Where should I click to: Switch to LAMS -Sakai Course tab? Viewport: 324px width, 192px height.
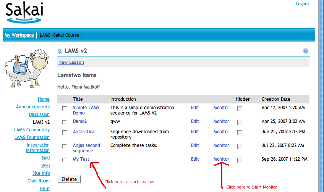click(x=59, y=35)
